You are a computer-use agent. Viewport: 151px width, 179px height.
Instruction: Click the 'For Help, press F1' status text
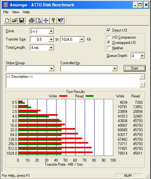point(16,176)
